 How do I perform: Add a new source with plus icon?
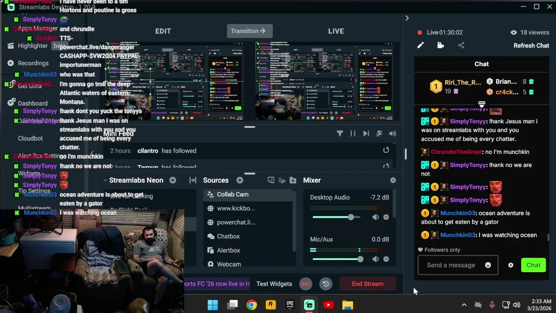click(240, 180)
